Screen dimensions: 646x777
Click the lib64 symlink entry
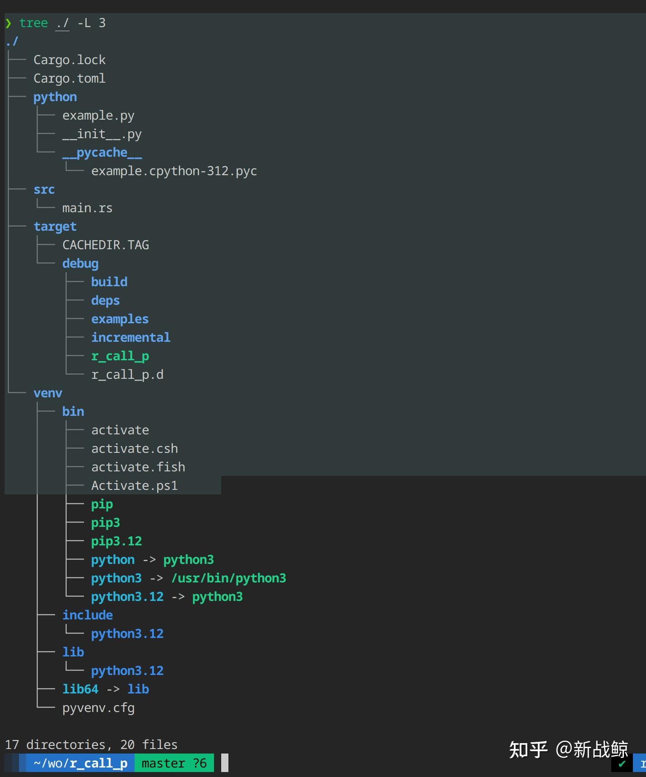[x=80, y=689]
